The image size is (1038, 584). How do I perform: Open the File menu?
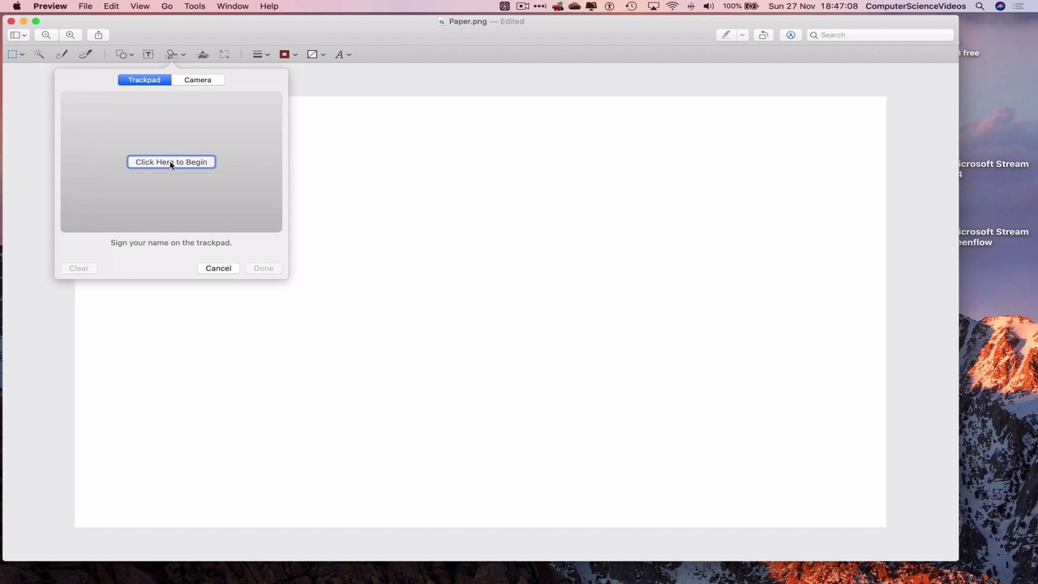(x=85, y=6)
